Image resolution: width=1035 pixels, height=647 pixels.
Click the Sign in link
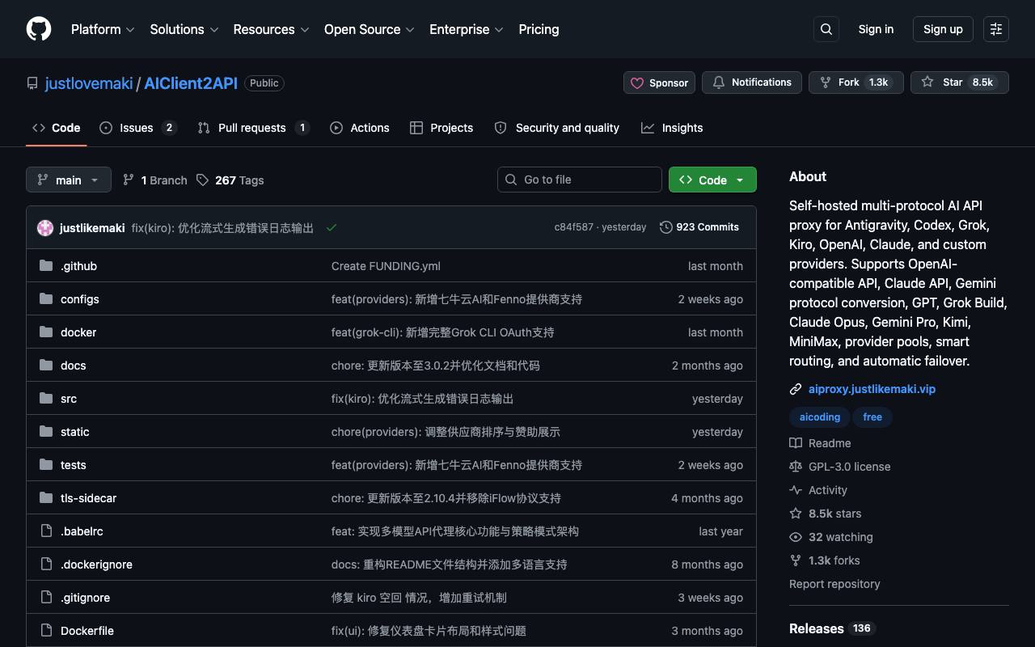[x=876, y=29]
